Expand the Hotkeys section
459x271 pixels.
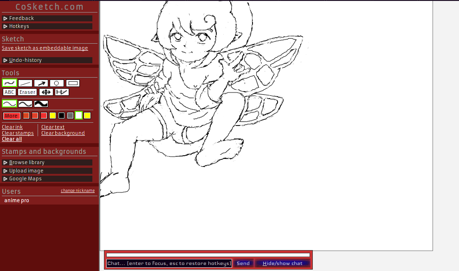click(x=47, y=26)
